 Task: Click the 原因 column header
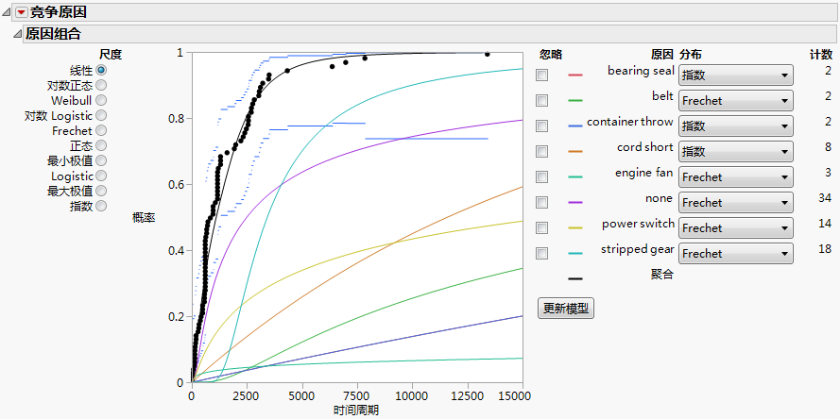(x=662, y=54)
